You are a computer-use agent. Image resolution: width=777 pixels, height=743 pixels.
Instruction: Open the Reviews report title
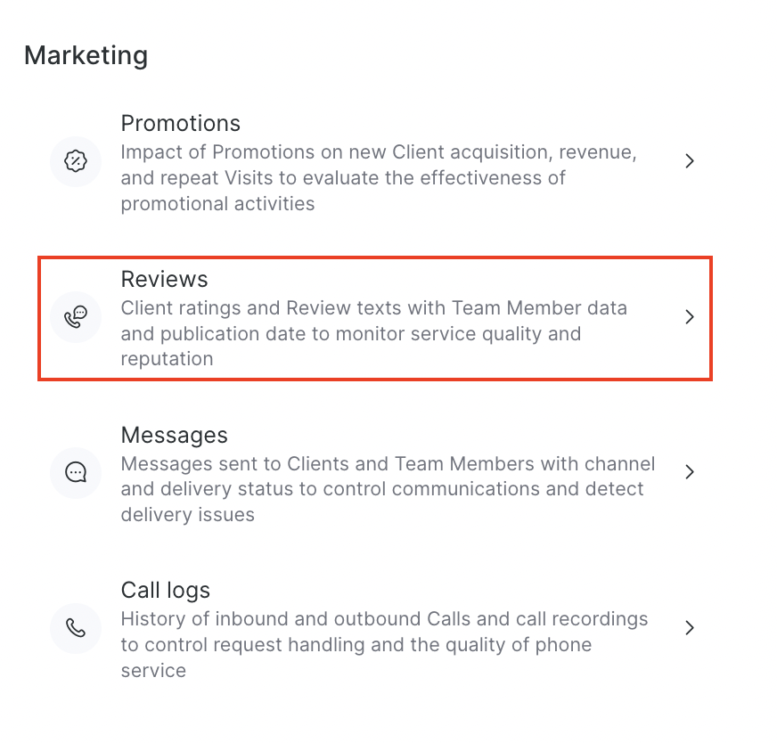pyautogui.click(x=164, y=279)
